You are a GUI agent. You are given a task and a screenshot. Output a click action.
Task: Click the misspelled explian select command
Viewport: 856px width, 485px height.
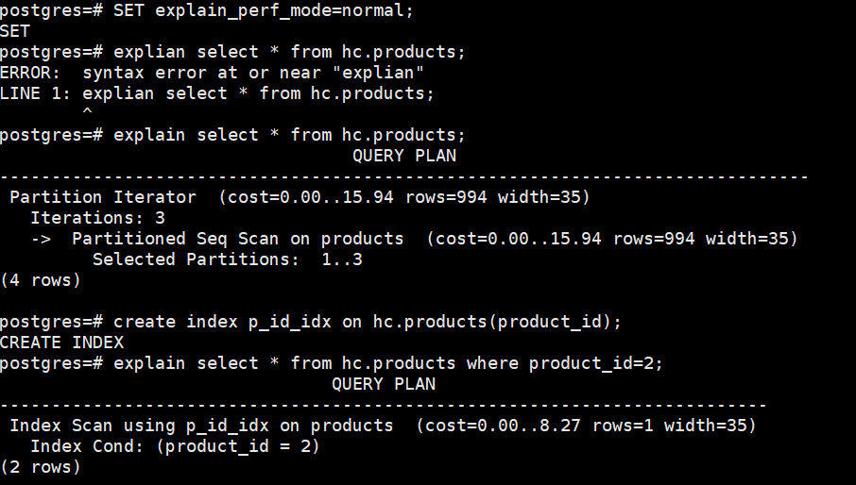click(x=232, y=52)
